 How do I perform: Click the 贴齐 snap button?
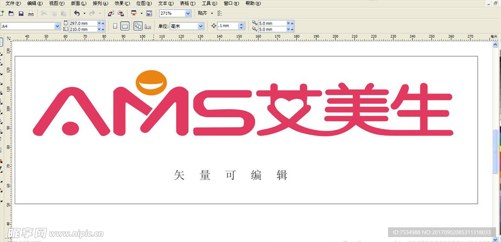(x=202, y=13)
